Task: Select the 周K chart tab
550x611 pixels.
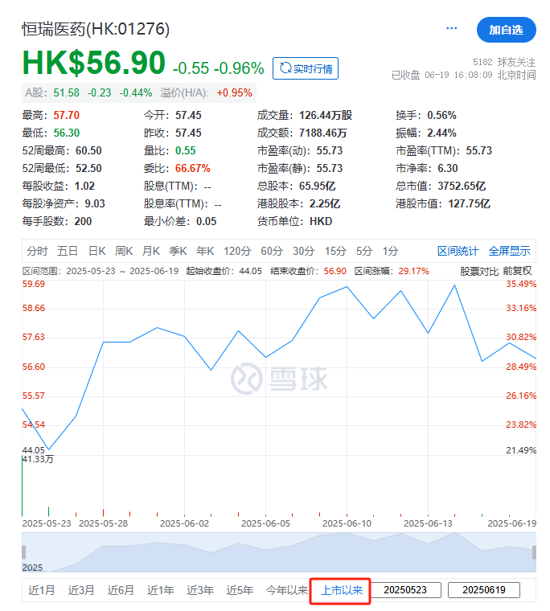Action: point(124,251)
